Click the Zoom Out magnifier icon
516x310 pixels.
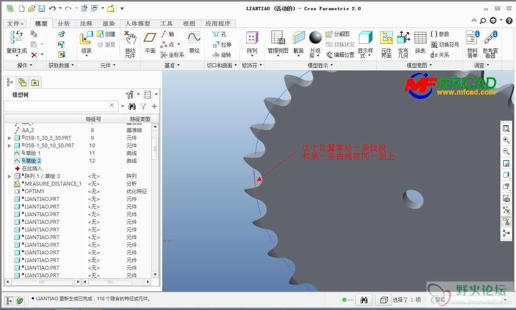(506, 152)
